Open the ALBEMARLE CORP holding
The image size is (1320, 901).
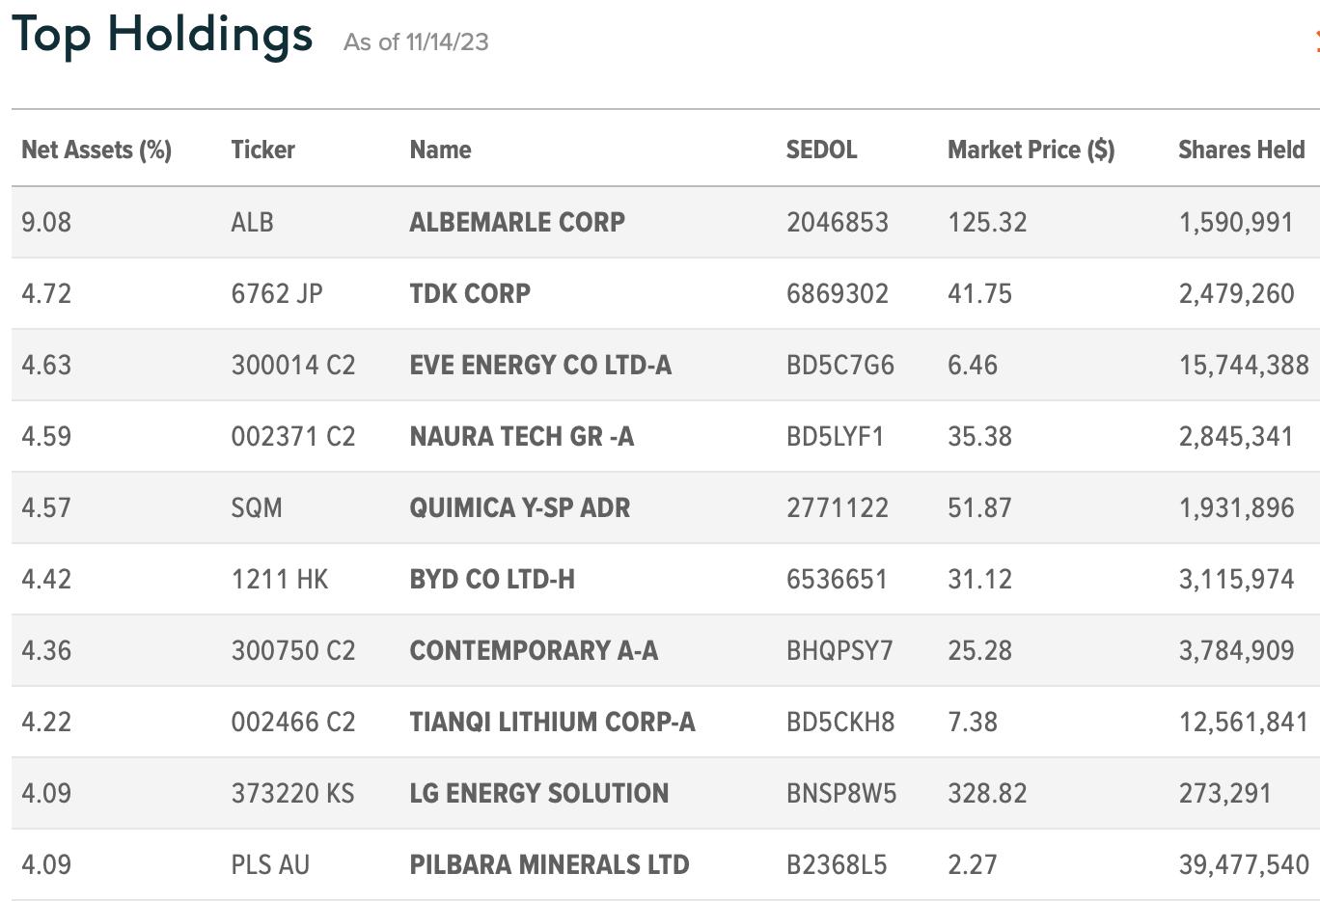(x=517, y=222)
